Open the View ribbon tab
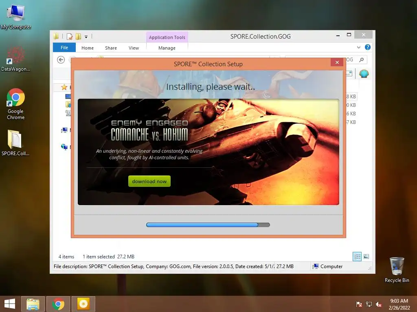This screenshot has width=417, height=312. [134, 48]
